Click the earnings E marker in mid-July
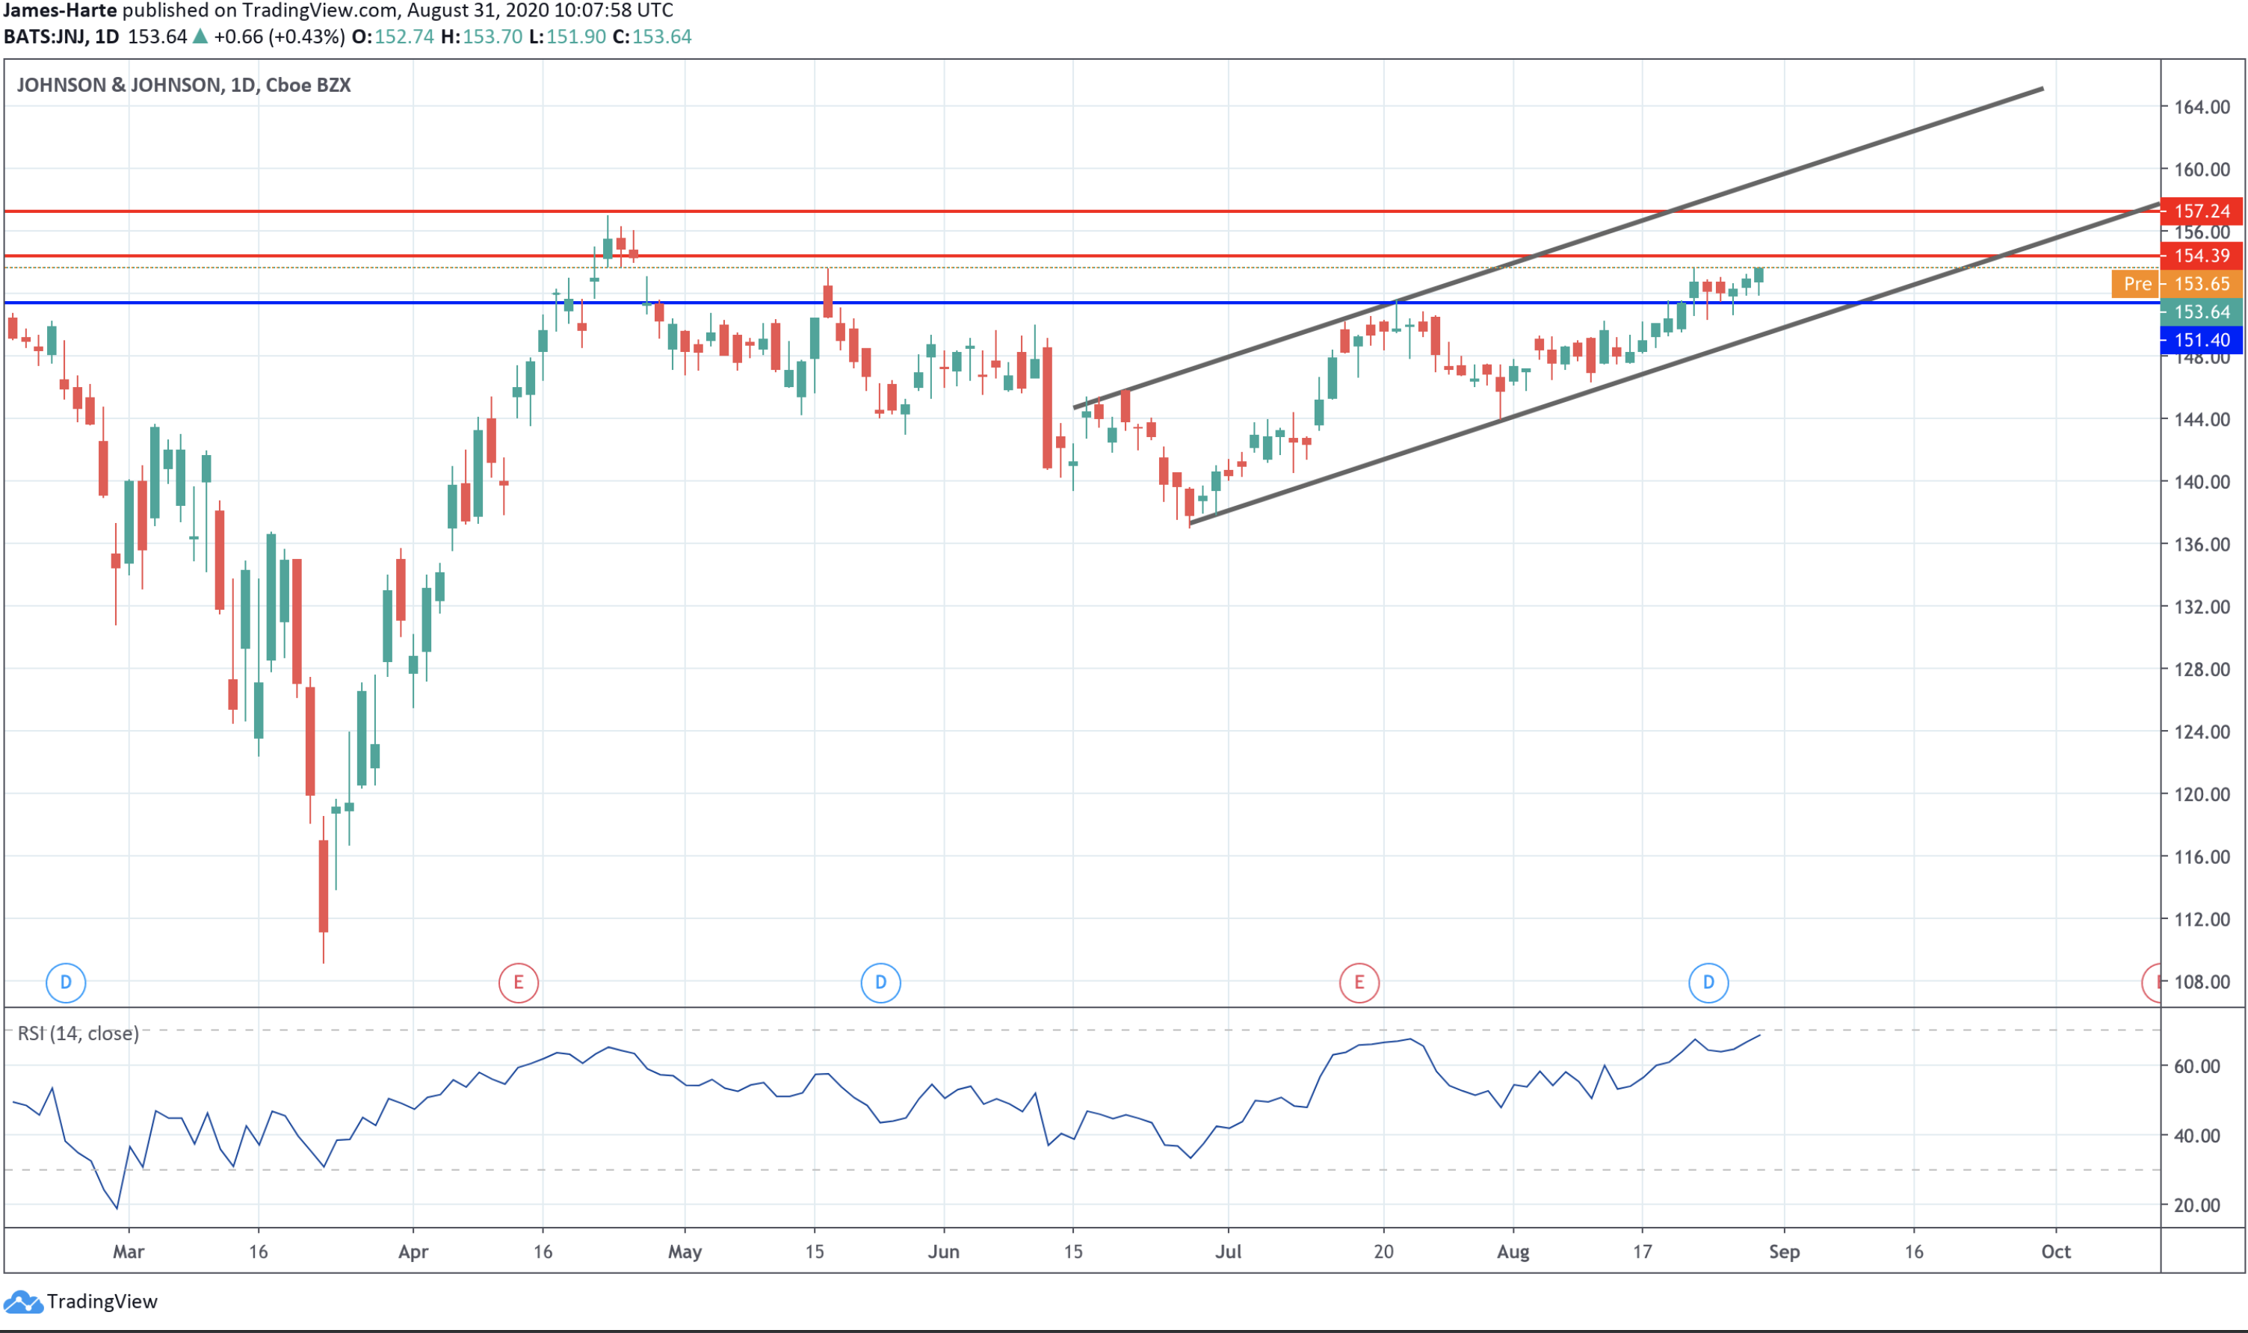This screenshot has width=2248, height=1333. coord(1359,982)
